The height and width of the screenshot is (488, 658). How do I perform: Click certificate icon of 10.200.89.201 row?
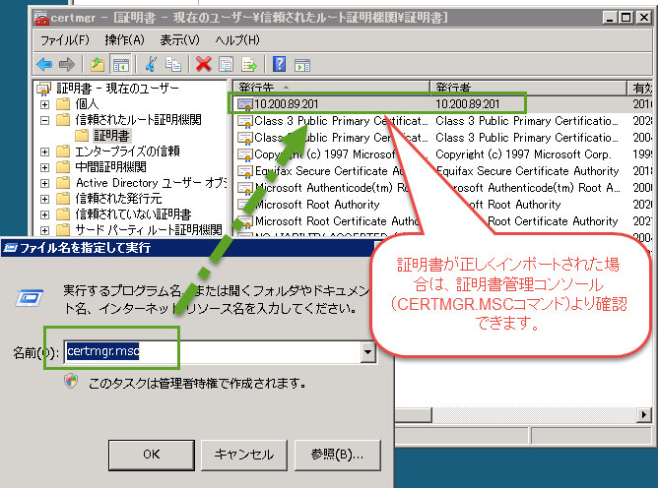click(x=245, y=104)
